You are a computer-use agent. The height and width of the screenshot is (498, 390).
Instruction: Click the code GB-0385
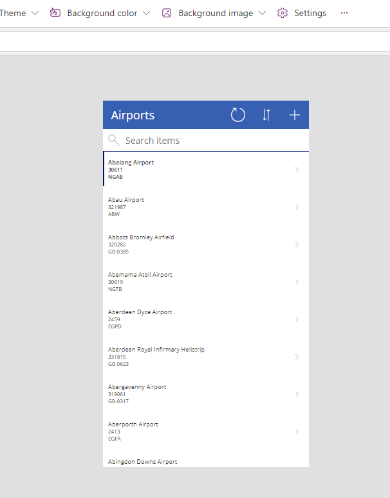click(118, 252)
